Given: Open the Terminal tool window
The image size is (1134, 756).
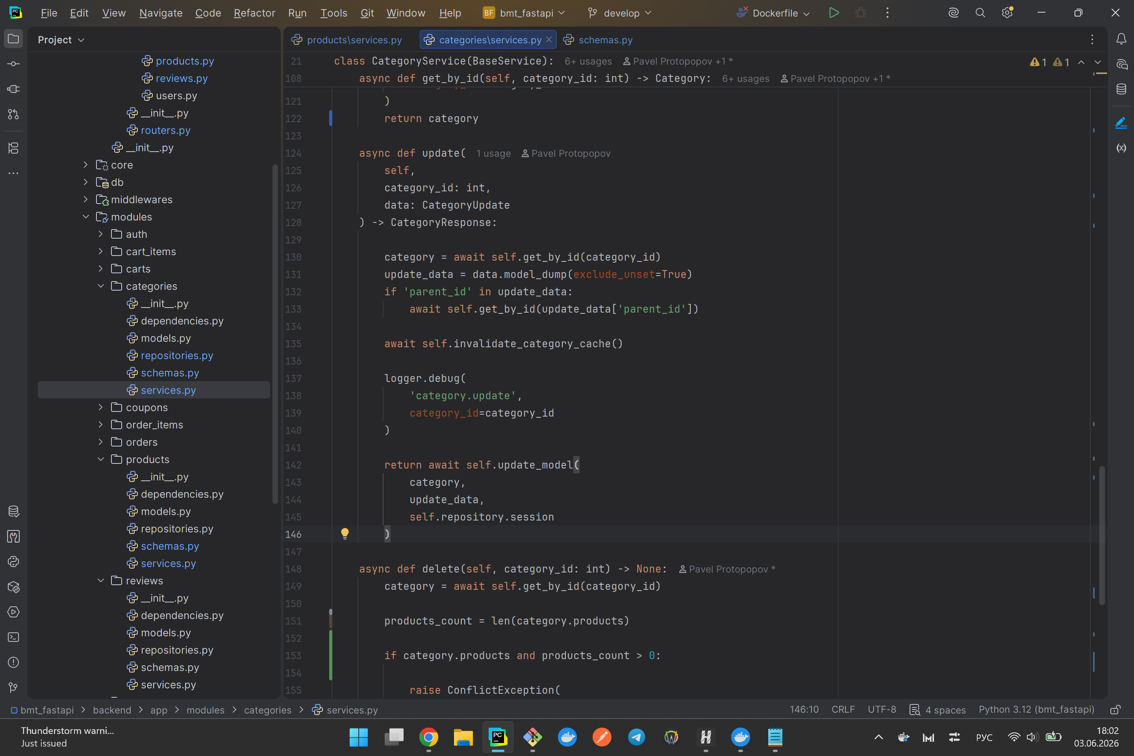Looking at the screenshot, I should [13, 637].
